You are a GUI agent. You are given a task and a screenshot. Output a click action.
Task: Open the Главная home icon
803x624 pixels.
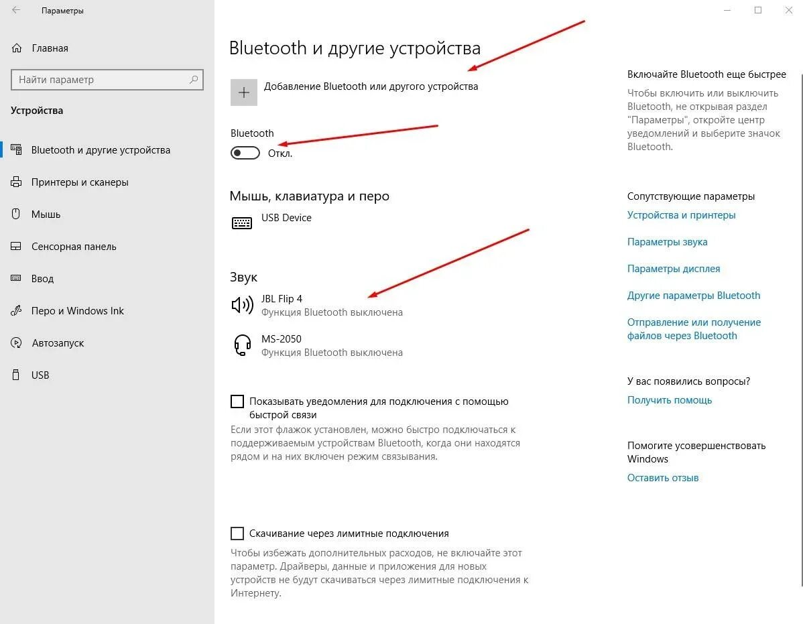click(x=17, y=48)
